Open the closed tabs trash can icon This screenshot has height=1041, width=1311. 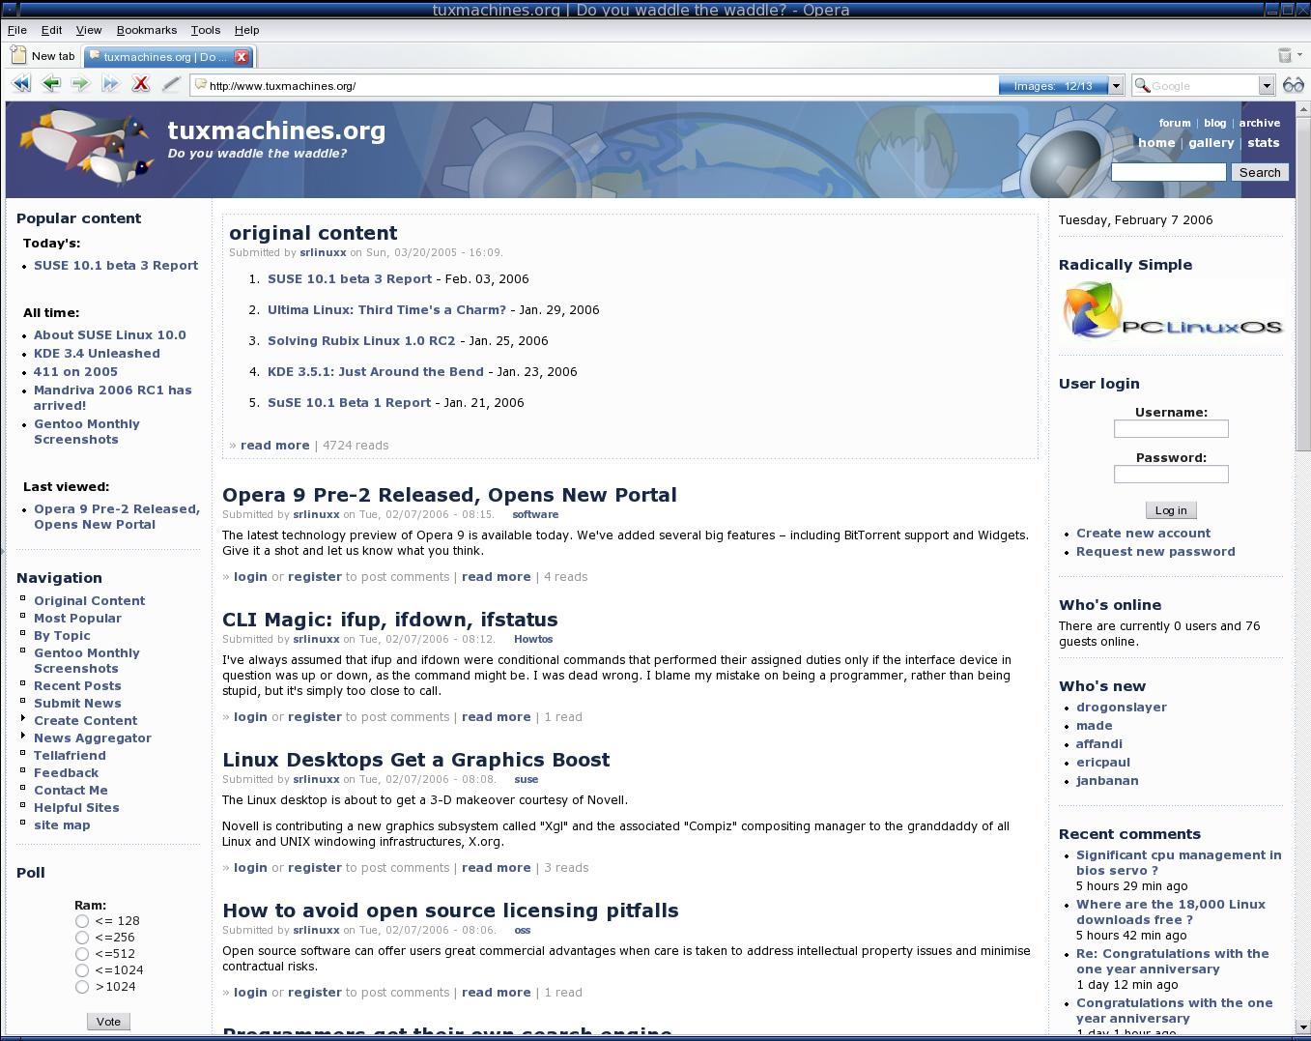1285,56
